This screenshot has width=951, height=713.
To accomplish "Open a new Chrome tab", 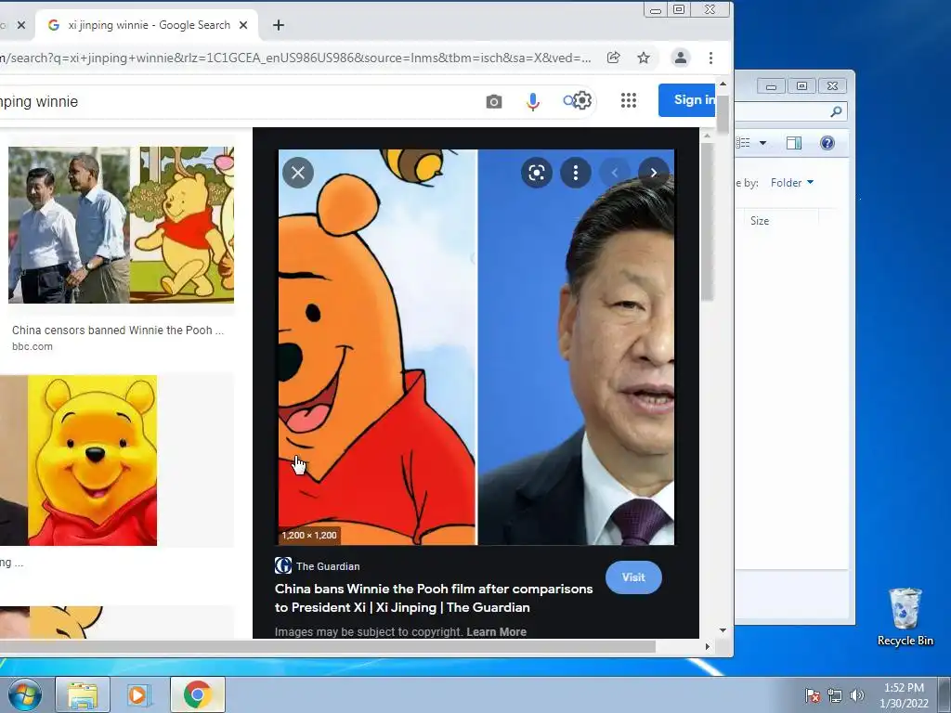I will (279, 25).
